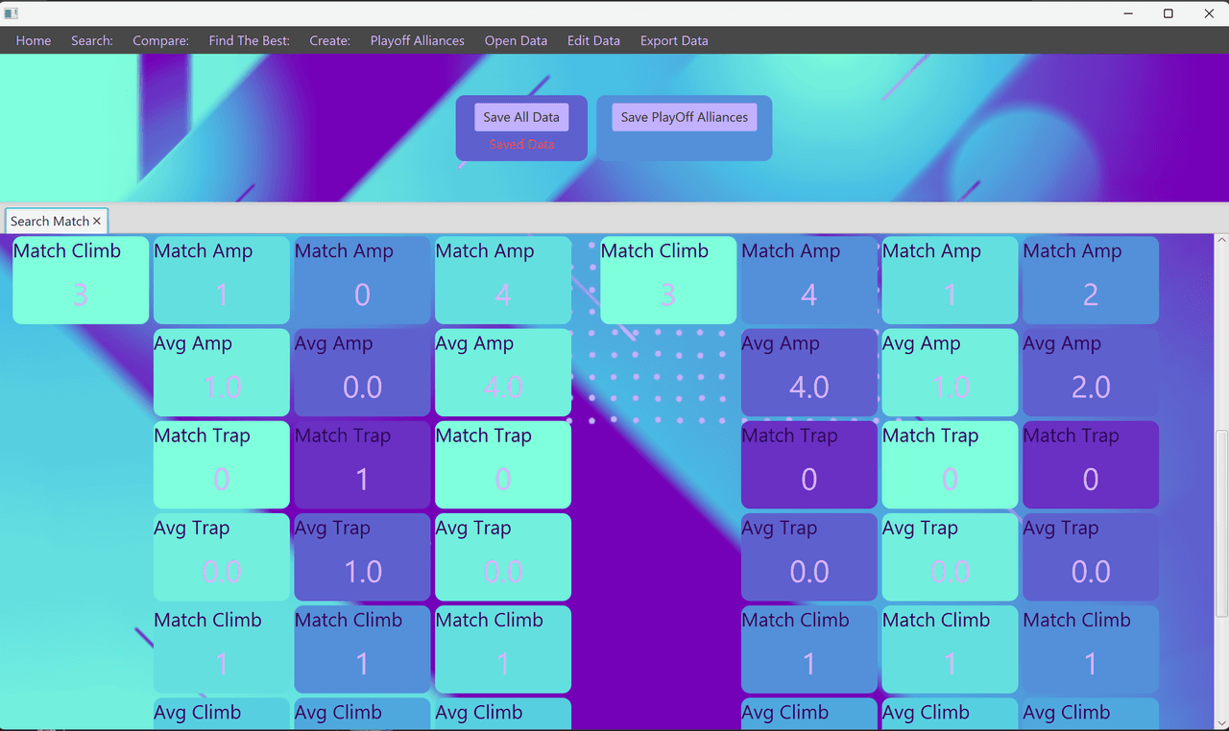Select Open Data in menu bar

[x=516, y=40]
